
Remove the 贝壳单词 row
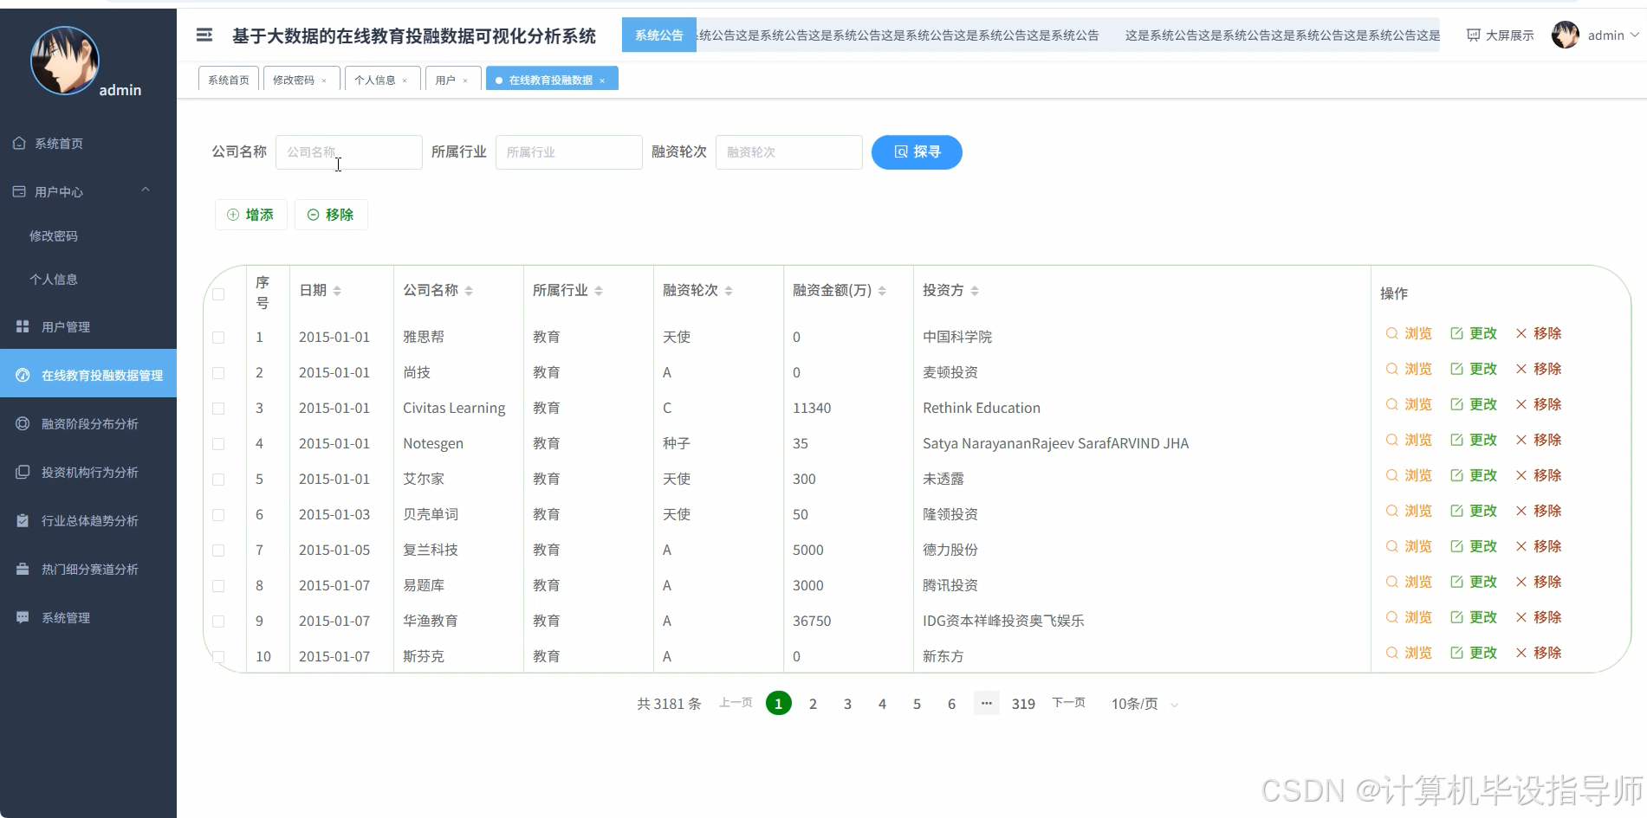[1538, 511]
